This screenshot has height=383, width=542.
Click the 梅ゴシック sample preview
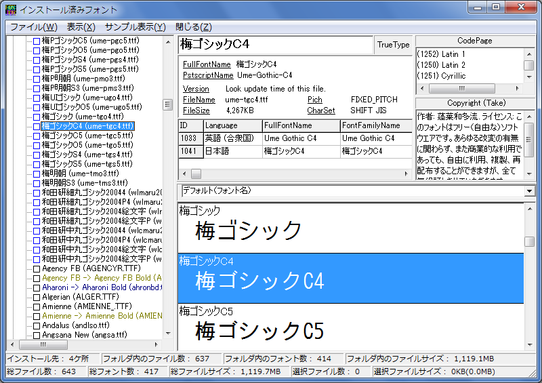[x=351, y=228]
